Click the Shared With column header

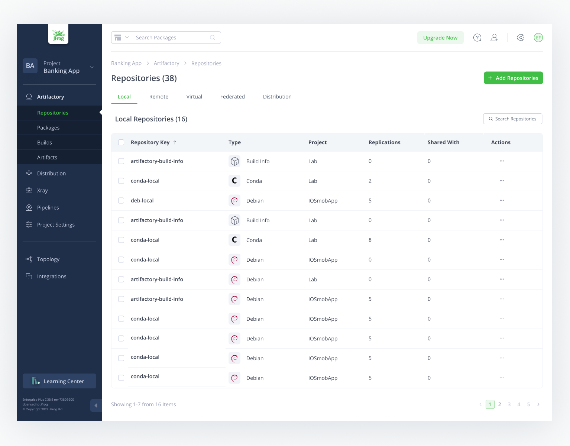pos(443,142)
